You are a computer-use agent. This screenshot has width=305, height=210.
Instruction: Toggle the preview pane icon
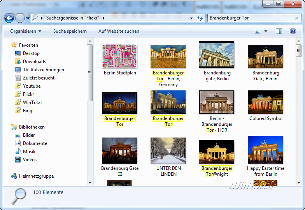[x=279, y=31]
